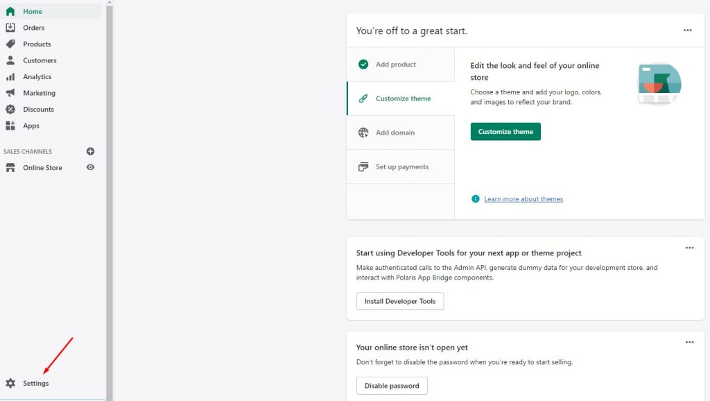Click the paintbrush icon beside Customize theme
Viewport: 710px width, 401px height.
363,99
